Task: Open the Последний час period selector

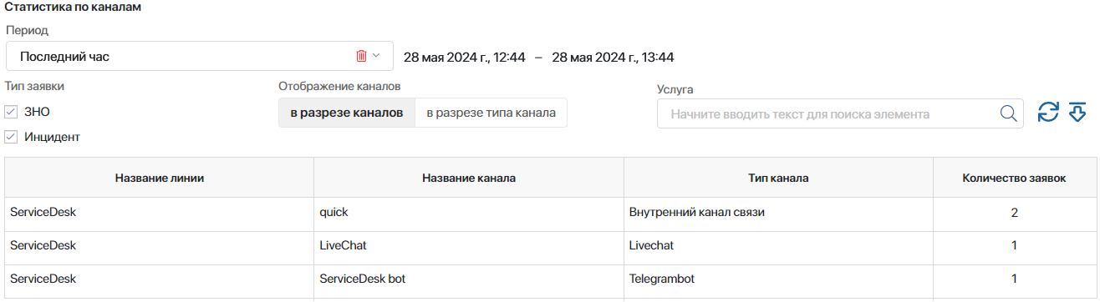Action: point(199,57)
